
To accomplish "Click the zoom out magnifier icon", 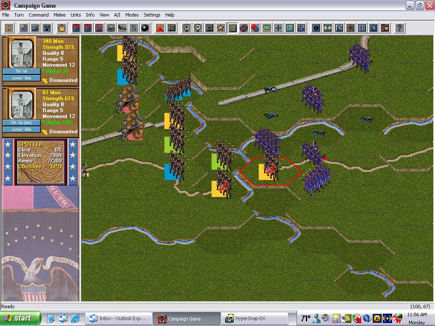I will point(198,28).
